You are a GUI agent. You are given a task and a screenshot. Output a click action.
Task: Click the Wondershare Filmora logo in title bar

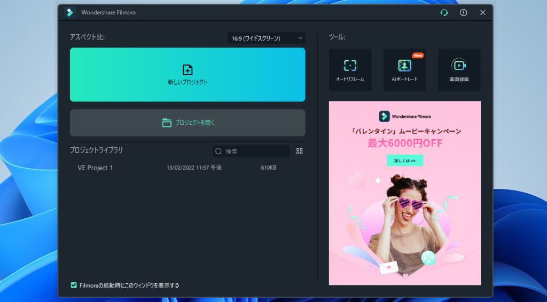(x=70, y=13)
